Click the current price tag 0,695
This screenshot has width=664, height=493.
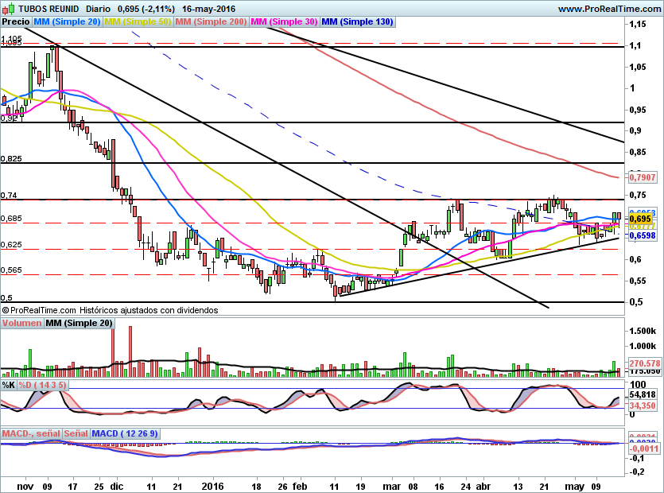click(641, 219)
